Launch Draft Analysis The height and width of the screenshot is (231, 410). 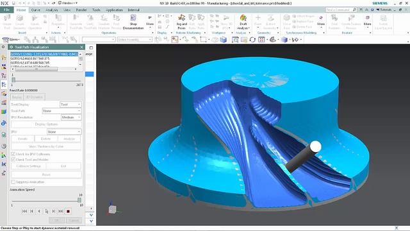pyautogui.click(x=243, y=22)
